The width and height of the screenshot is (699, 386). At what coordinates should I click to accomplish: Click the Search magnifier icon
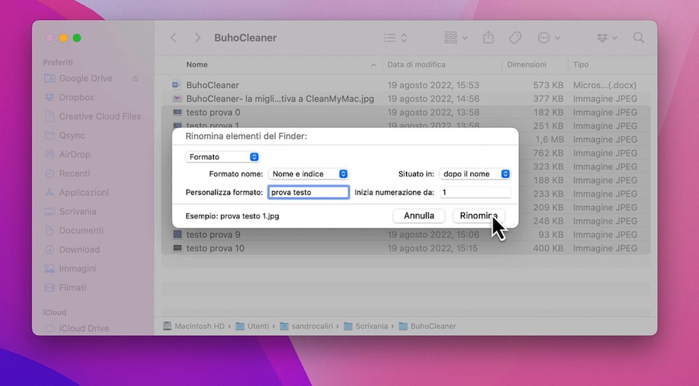point(638,38)
